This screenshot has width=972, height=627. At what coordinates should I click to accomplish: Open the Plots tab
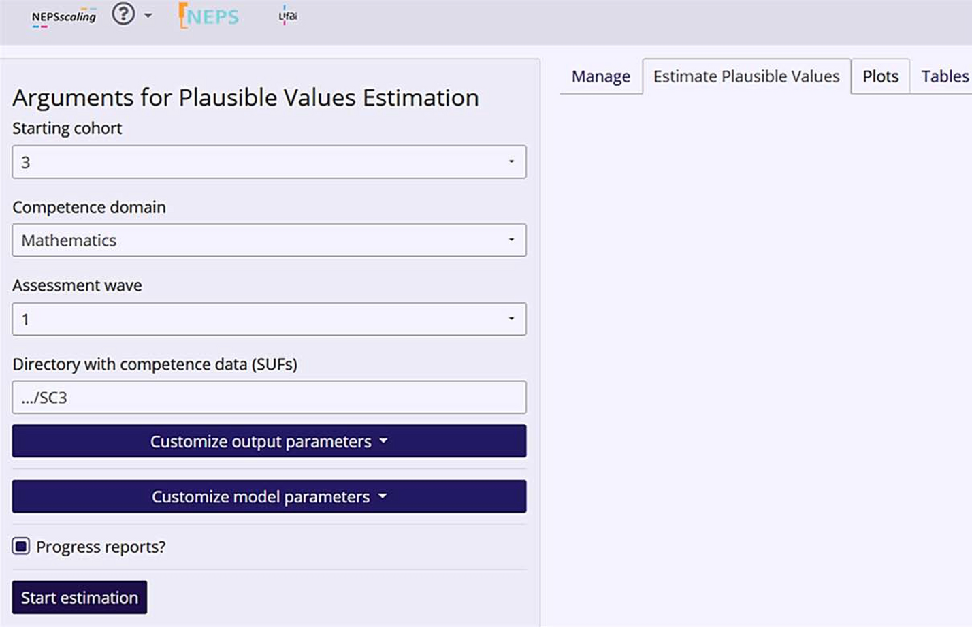coord(880,76)
